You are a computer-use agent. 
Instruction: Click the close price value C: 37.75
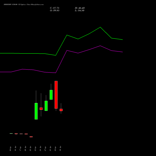click(x=55, y=8)
